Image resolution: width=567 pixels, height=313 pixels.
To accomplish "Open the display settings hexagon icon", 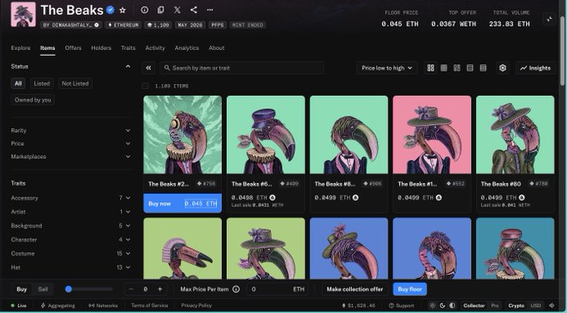I will (503, 68).
